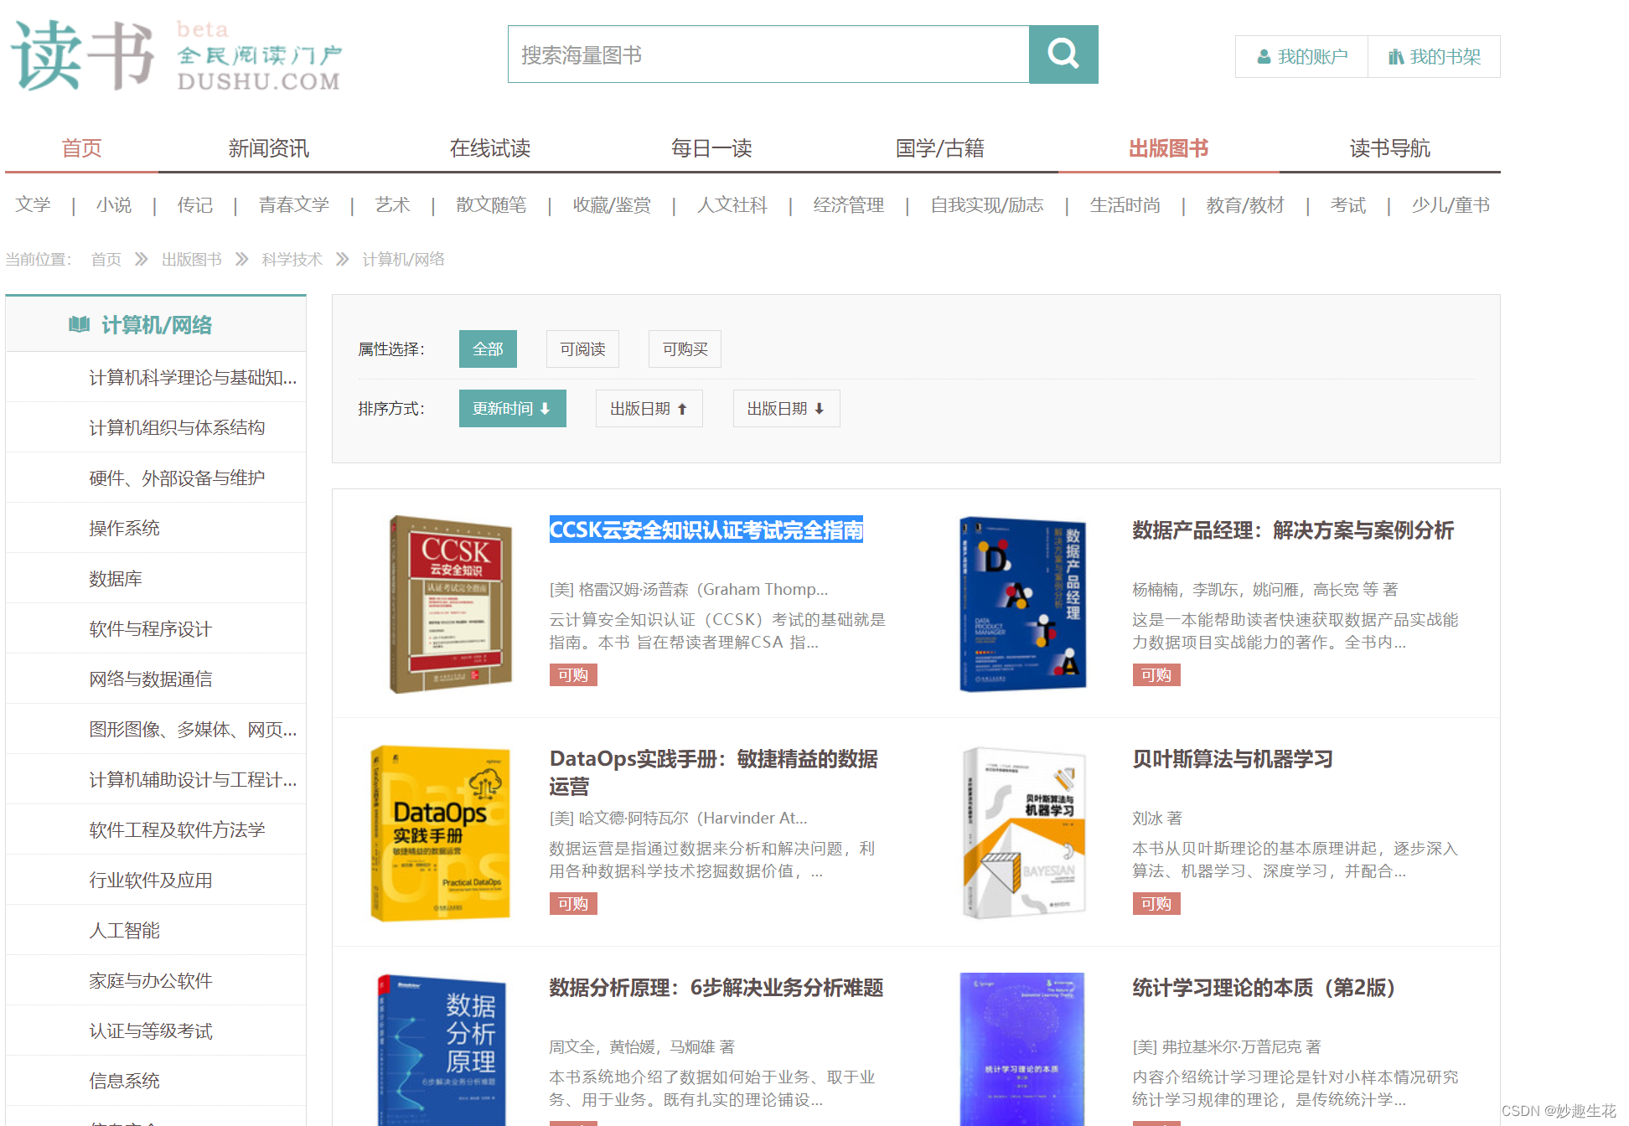
Task: Enable the 全部 attribute filter
Action: point(487,349)
